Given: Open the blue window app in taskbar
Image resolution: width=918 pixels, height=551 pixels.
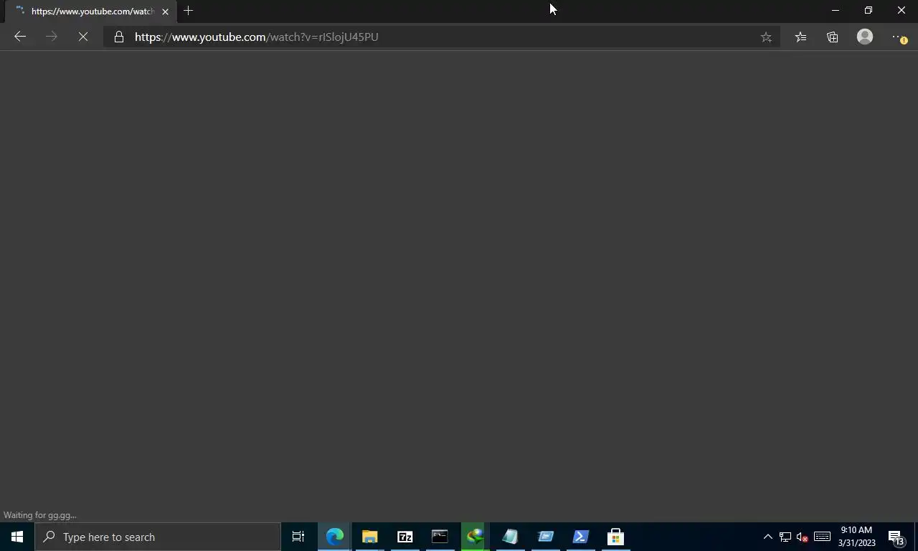Looking at the screenshot, I should (x=546, y=537).
